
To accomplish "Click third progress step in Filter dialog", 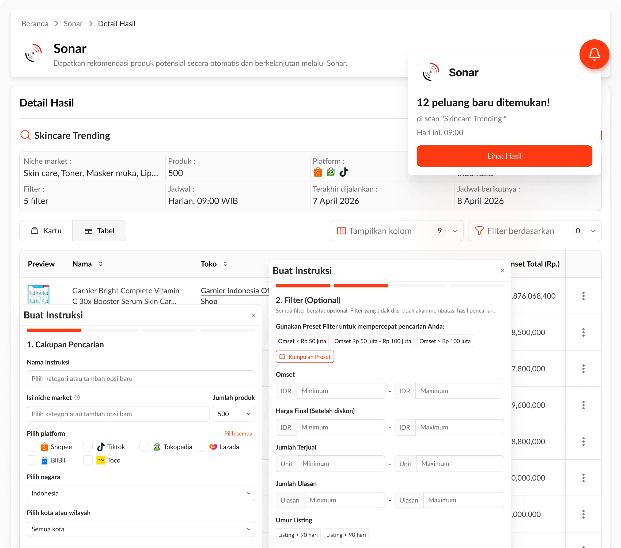I will 419,286.
